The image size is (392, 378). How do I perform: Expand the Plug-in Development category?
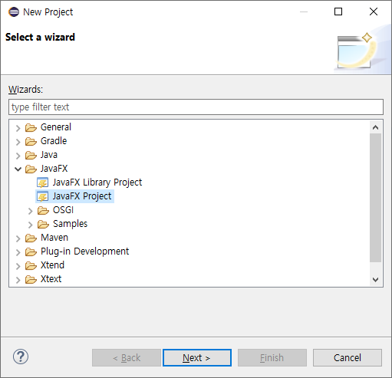18,252
